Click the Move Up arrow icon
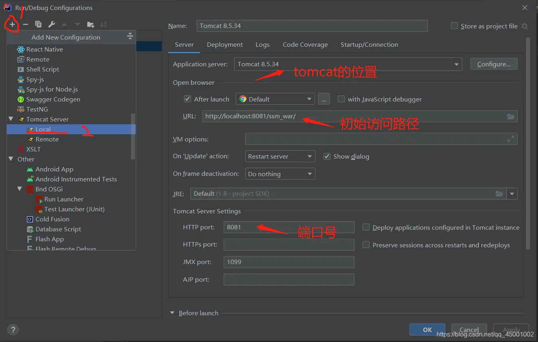This screenshot has height=342, width=538. pos(64,24)
